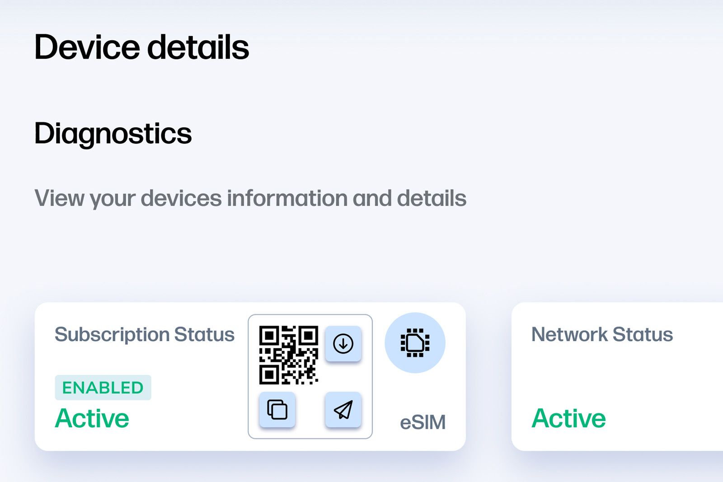Screen dimensions: 723x482
Task: Click the green ENABLED badge
Action: pos(103,388)
